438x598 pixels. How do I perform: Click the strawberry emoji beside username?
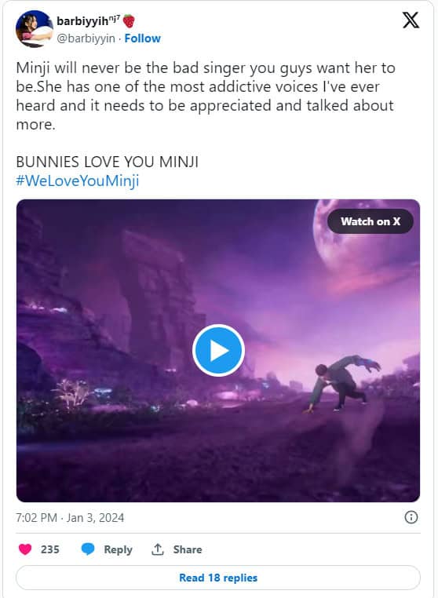coord(129,21)
